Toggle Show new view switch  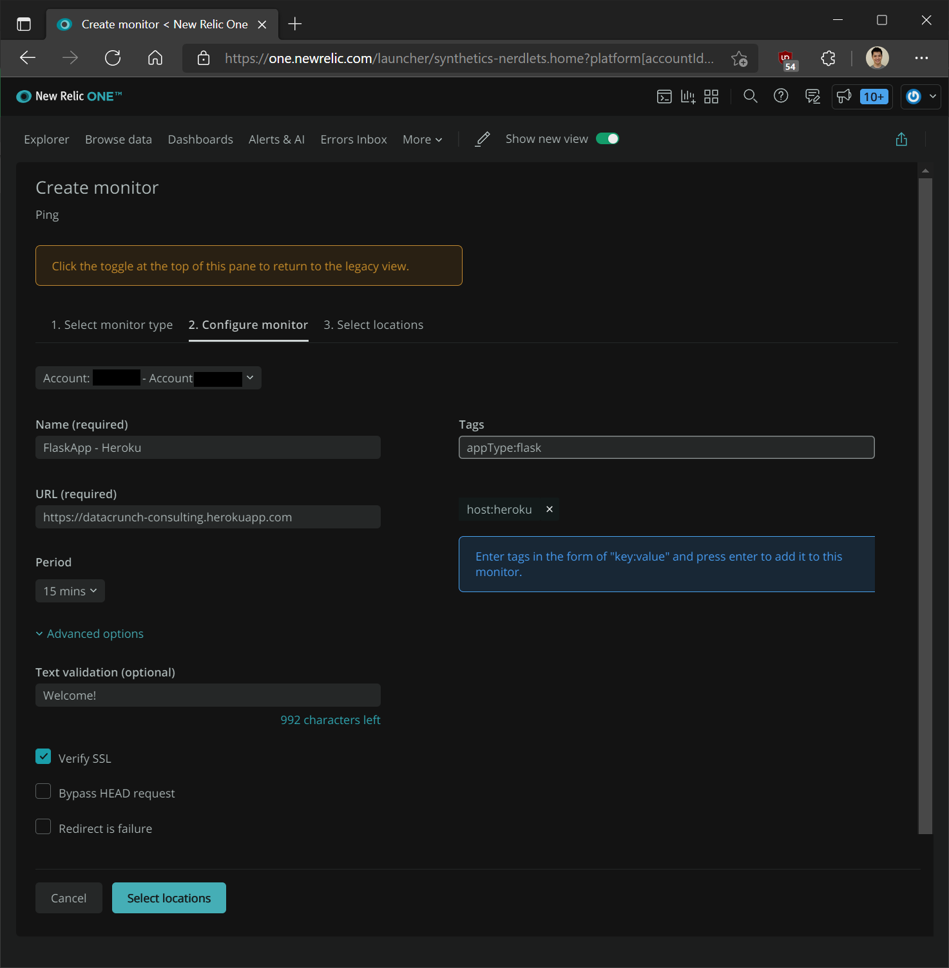pyautogui.click(x=607, y=139)
